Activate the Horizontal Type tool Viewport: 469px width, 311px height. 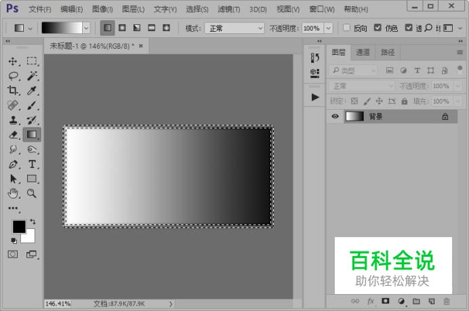click(32, 164)
